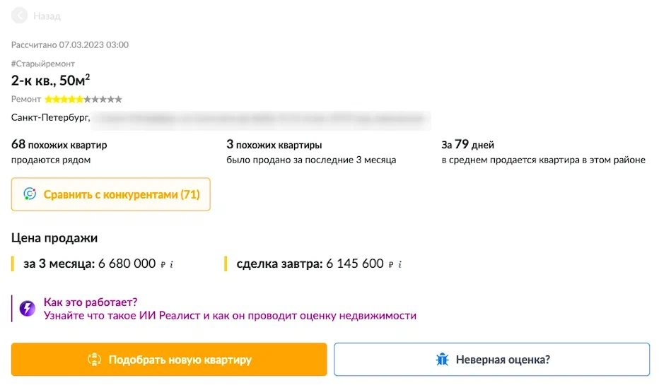Image resolution: width=659 pixels, height=390 pixels.
Task: Click the 'Назад' back label
Action: click(x=46, y=16)
